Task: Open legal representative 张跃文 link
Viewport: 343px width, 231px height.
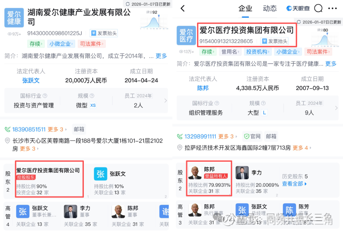Action: (x=31, y=80)
